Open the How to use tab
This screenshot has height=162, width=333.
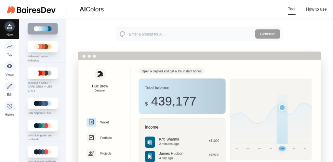click(x=316, y=9)
